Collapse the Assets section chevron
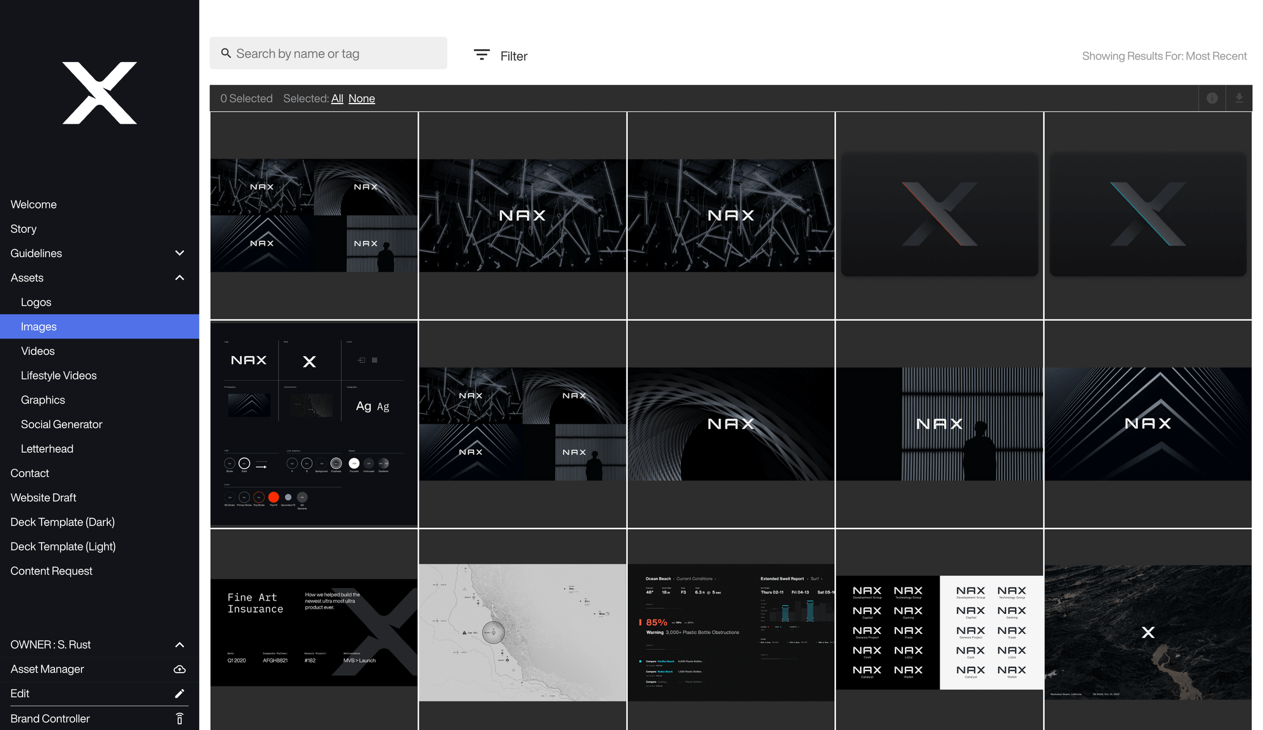 coord(179,278)
